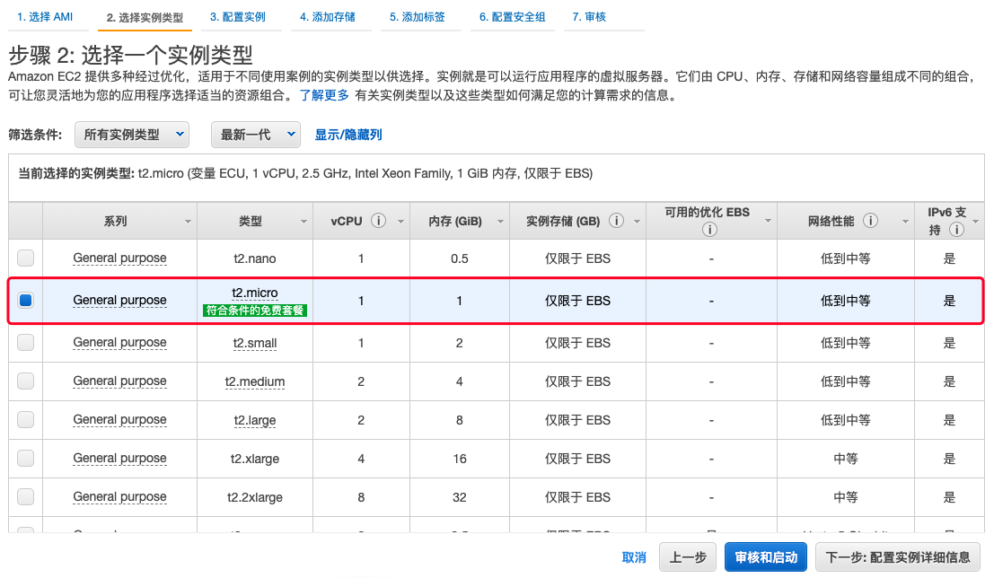The height and width of the screenshot is (578, 994).
Task: Click 仅限于 EBS cell in t2.large row
Action: [x=577, y=420]
